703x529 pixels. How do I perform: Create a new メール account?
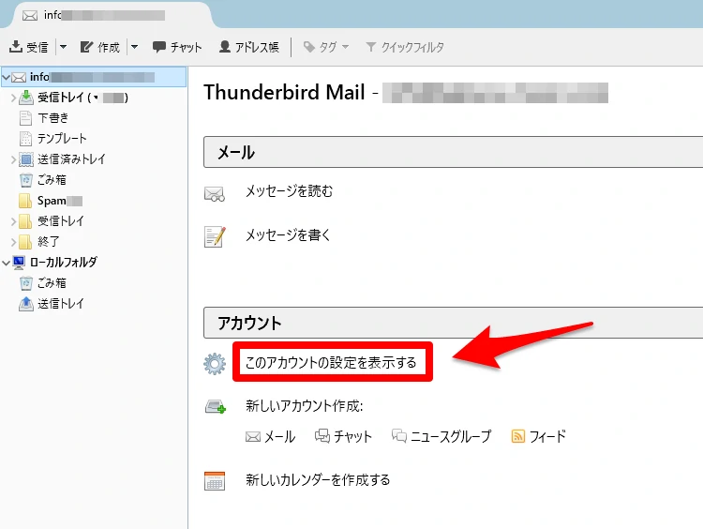tap(270, 436)
